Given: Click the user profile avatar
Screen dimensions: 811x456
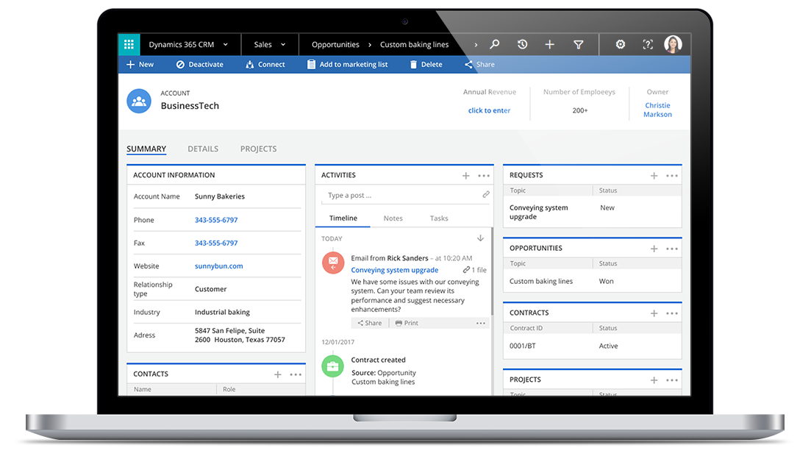Looking at the screenshot, I should pyautogui.click(x=673, y=44).
